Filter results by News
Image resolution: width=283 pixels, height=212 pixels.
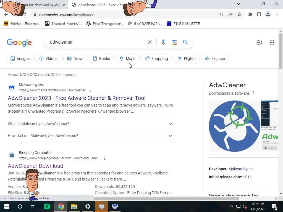75,59
